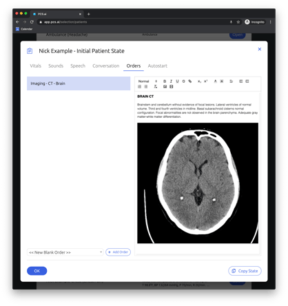Viewport: 288px width, 306px height.
Task: Insert a link with the link icon
Action: 190,81
